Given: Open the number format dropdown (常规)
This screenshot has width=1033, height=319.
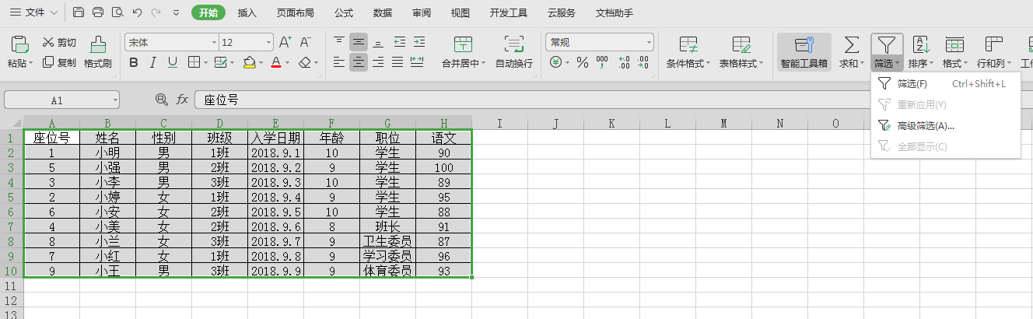Looking at the screenshot, I should [x=649, y=42].
